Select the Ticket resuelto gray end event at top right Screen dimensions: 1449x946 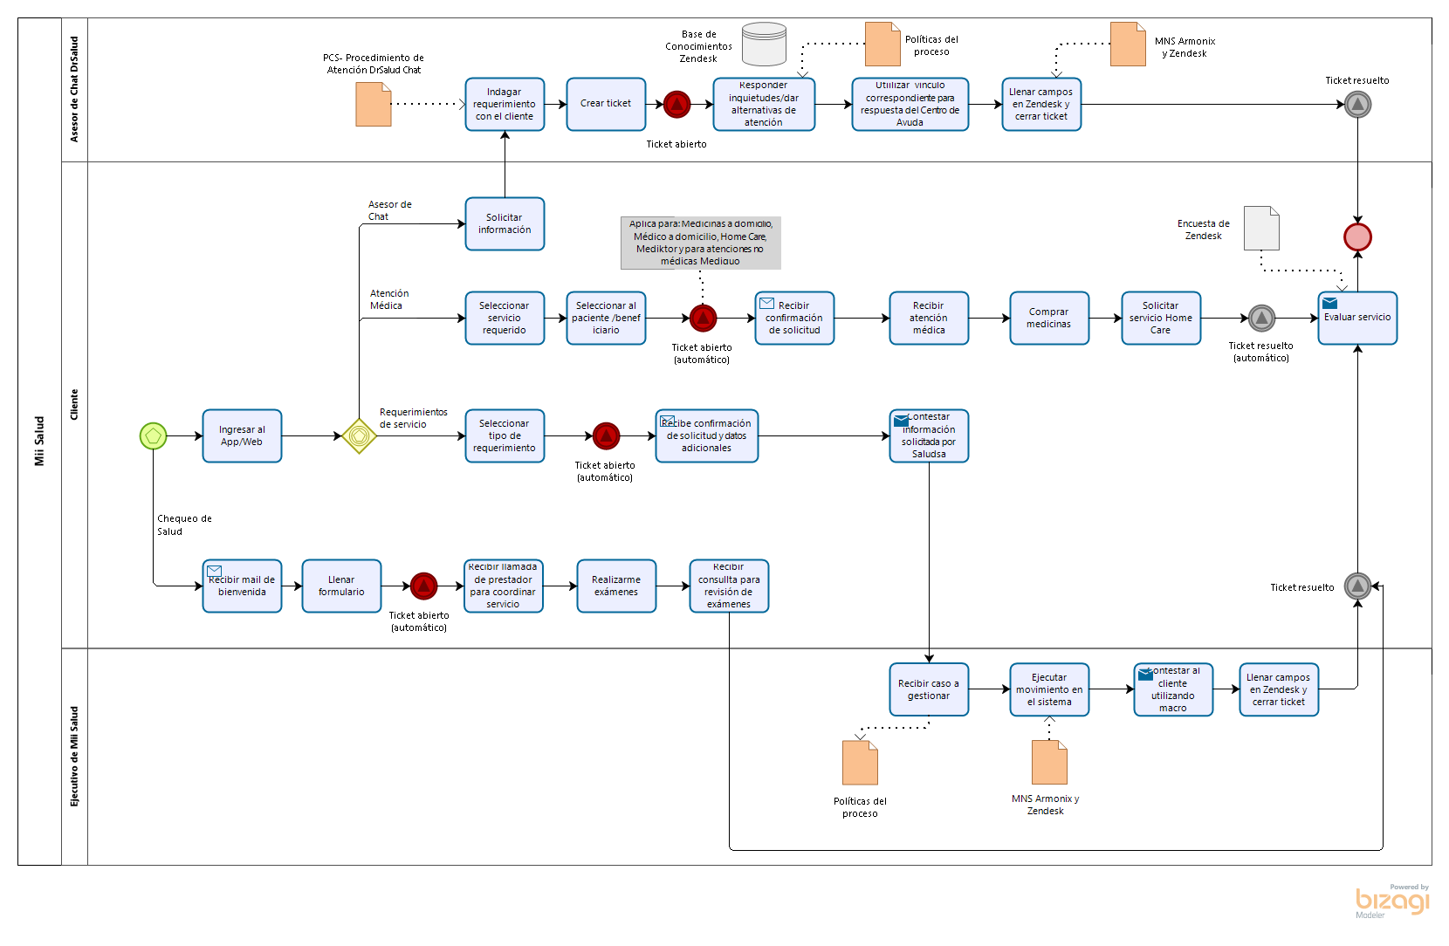(x=1357, y=105)
